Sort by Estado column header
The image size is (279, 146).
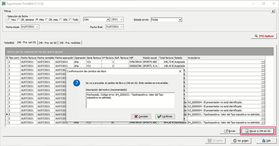pos(180,58)
